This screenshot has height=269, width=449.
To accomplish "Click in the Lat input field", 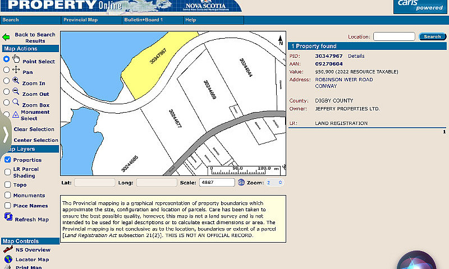I will (x=94, y=182).
